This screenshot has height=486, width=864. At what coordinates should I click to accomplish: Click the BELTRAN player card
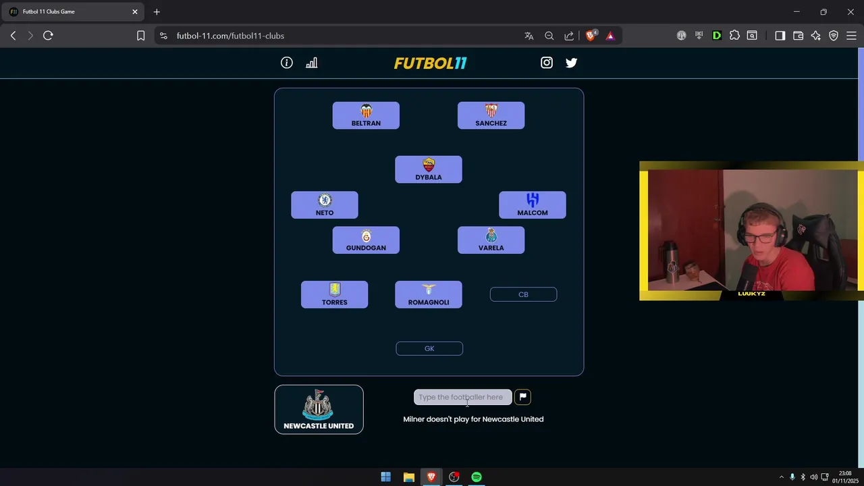pyautogui.click(x=366, y=115)
